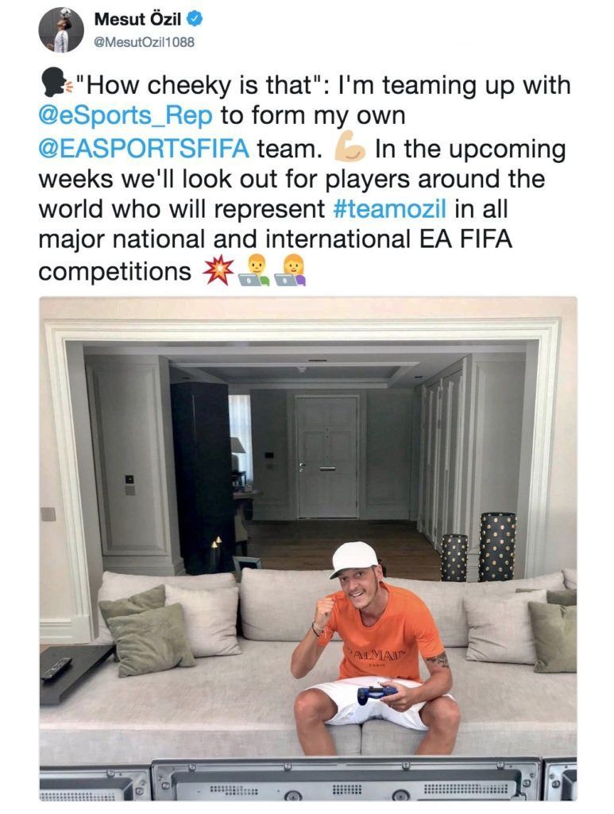Screen dimensions: 614x814
Task: Open the @MesutOzil1088 handle
Action: 145,41
